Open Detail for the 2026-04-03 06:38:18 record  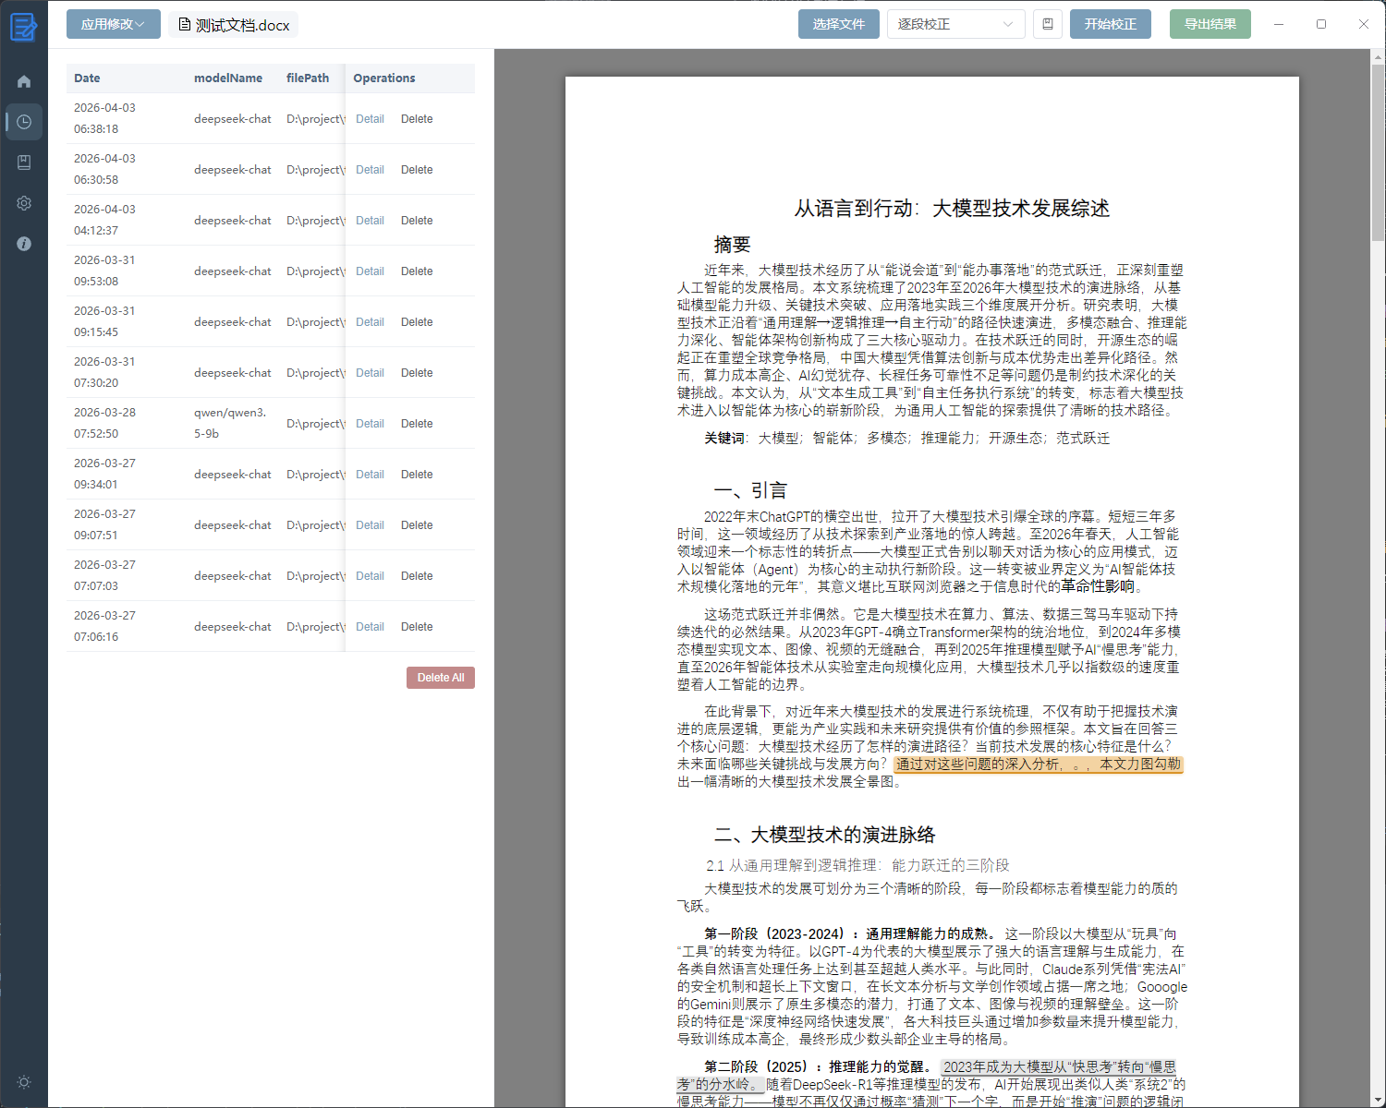370,119
